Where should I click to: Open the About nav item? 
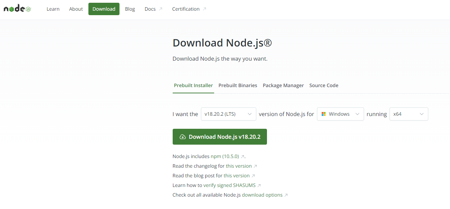click(x=76, y=9)
